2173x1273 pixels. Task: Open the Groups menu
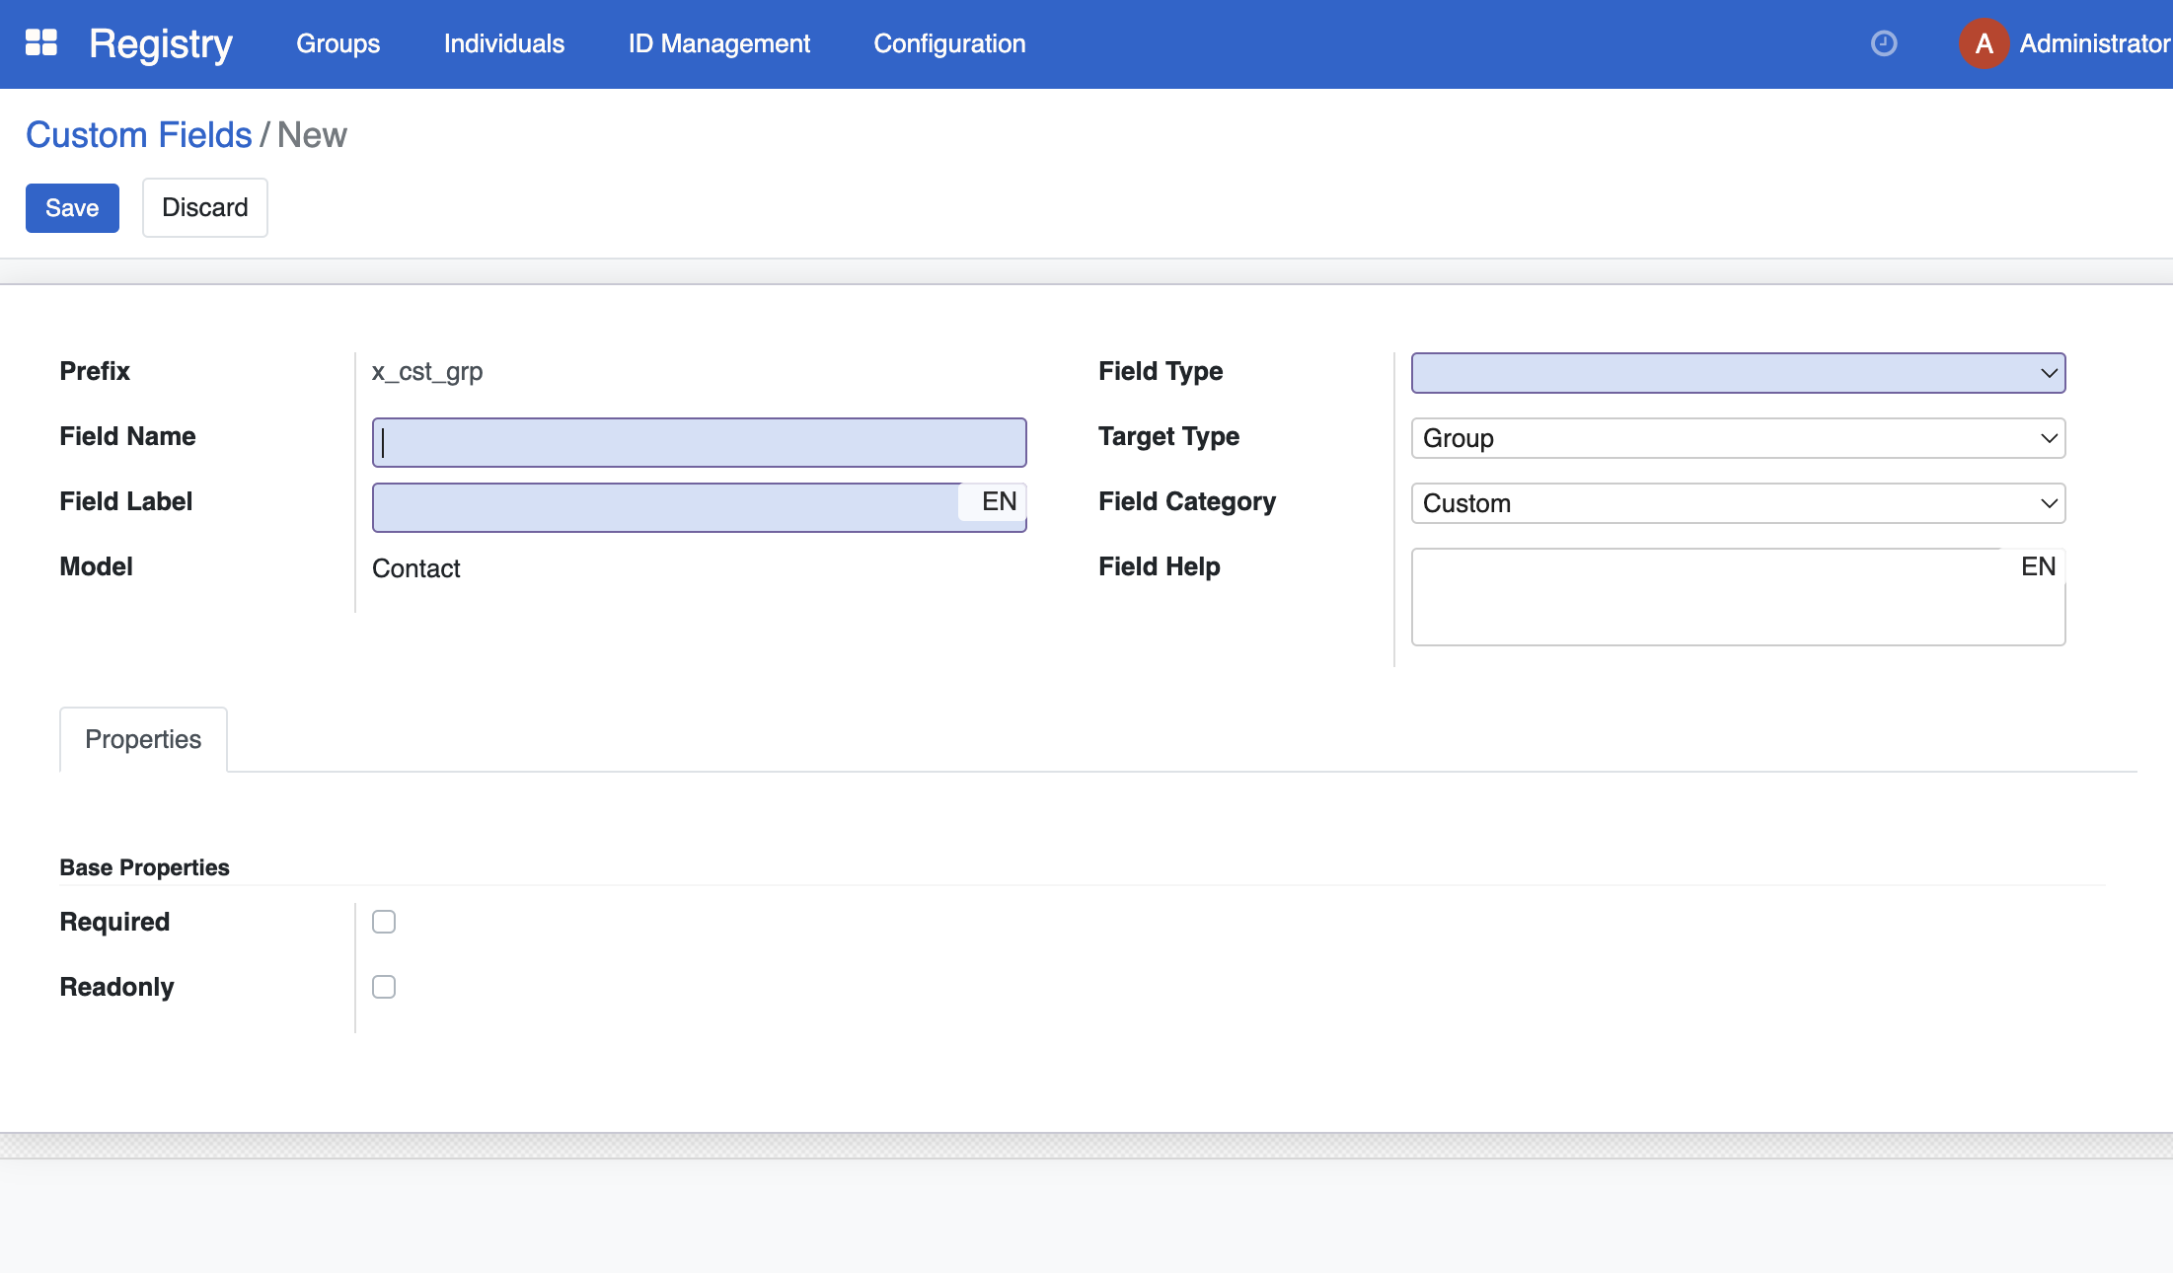[337, 43]
